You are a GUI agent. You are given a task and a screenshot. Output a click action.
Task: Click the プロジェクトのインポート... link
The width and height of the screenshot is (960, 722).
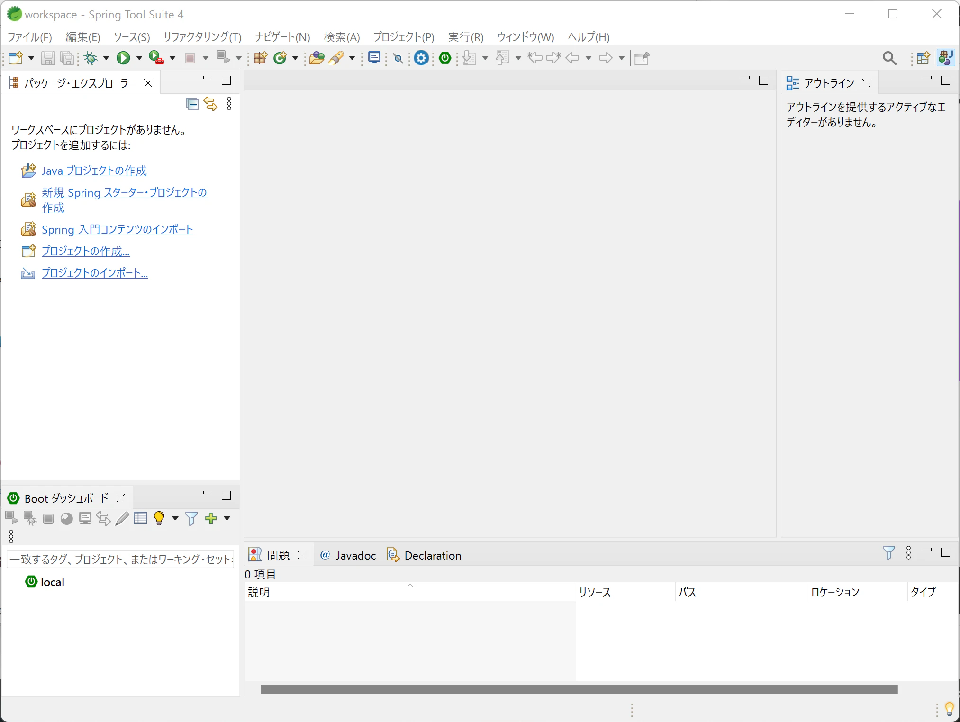click(x=95, y=273)
